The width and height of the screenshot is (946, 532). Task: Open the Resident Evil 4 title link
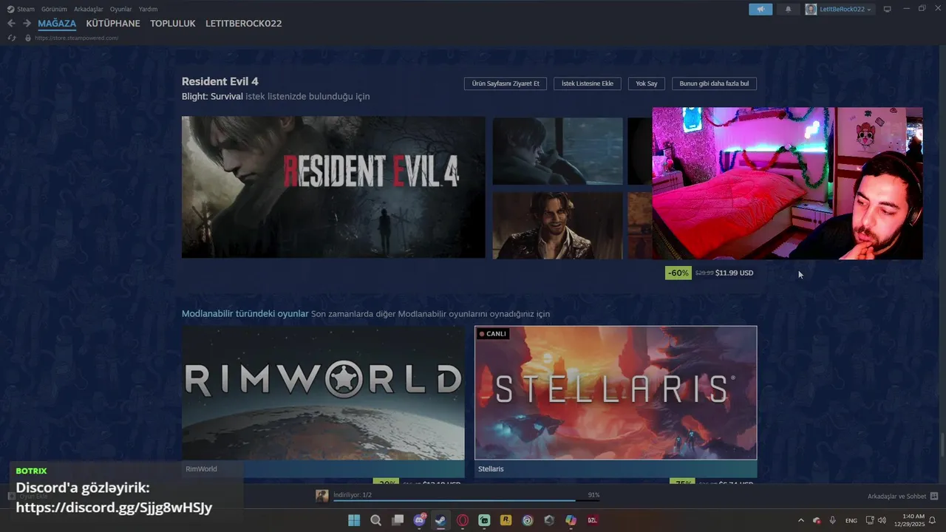pyautogui.click(x=220, y=81)
